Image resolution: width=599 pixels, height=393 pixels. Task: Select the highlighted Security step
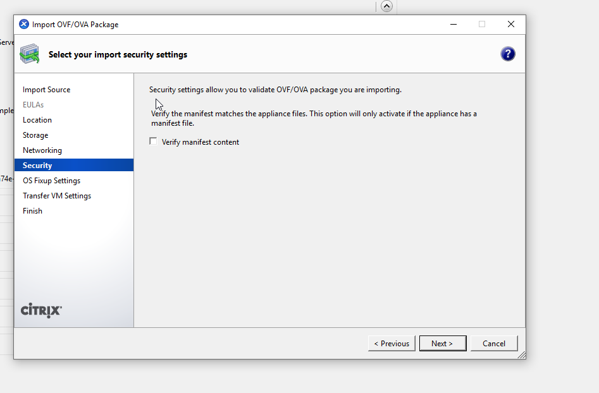tap(37, 166)
